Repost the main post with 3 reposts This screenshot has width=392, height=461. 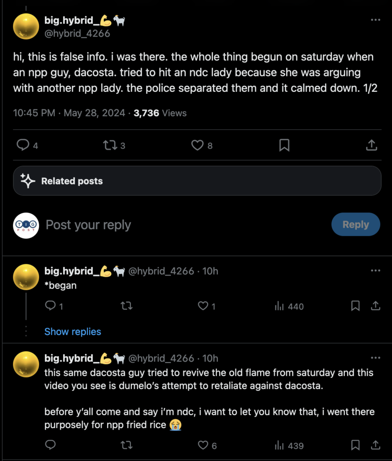click(109, 145)
